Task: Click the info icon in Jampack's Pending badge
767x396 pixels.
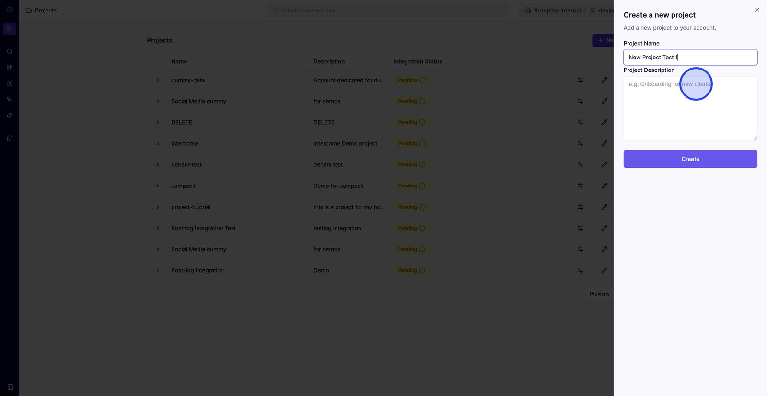Action: click(422, 186)
